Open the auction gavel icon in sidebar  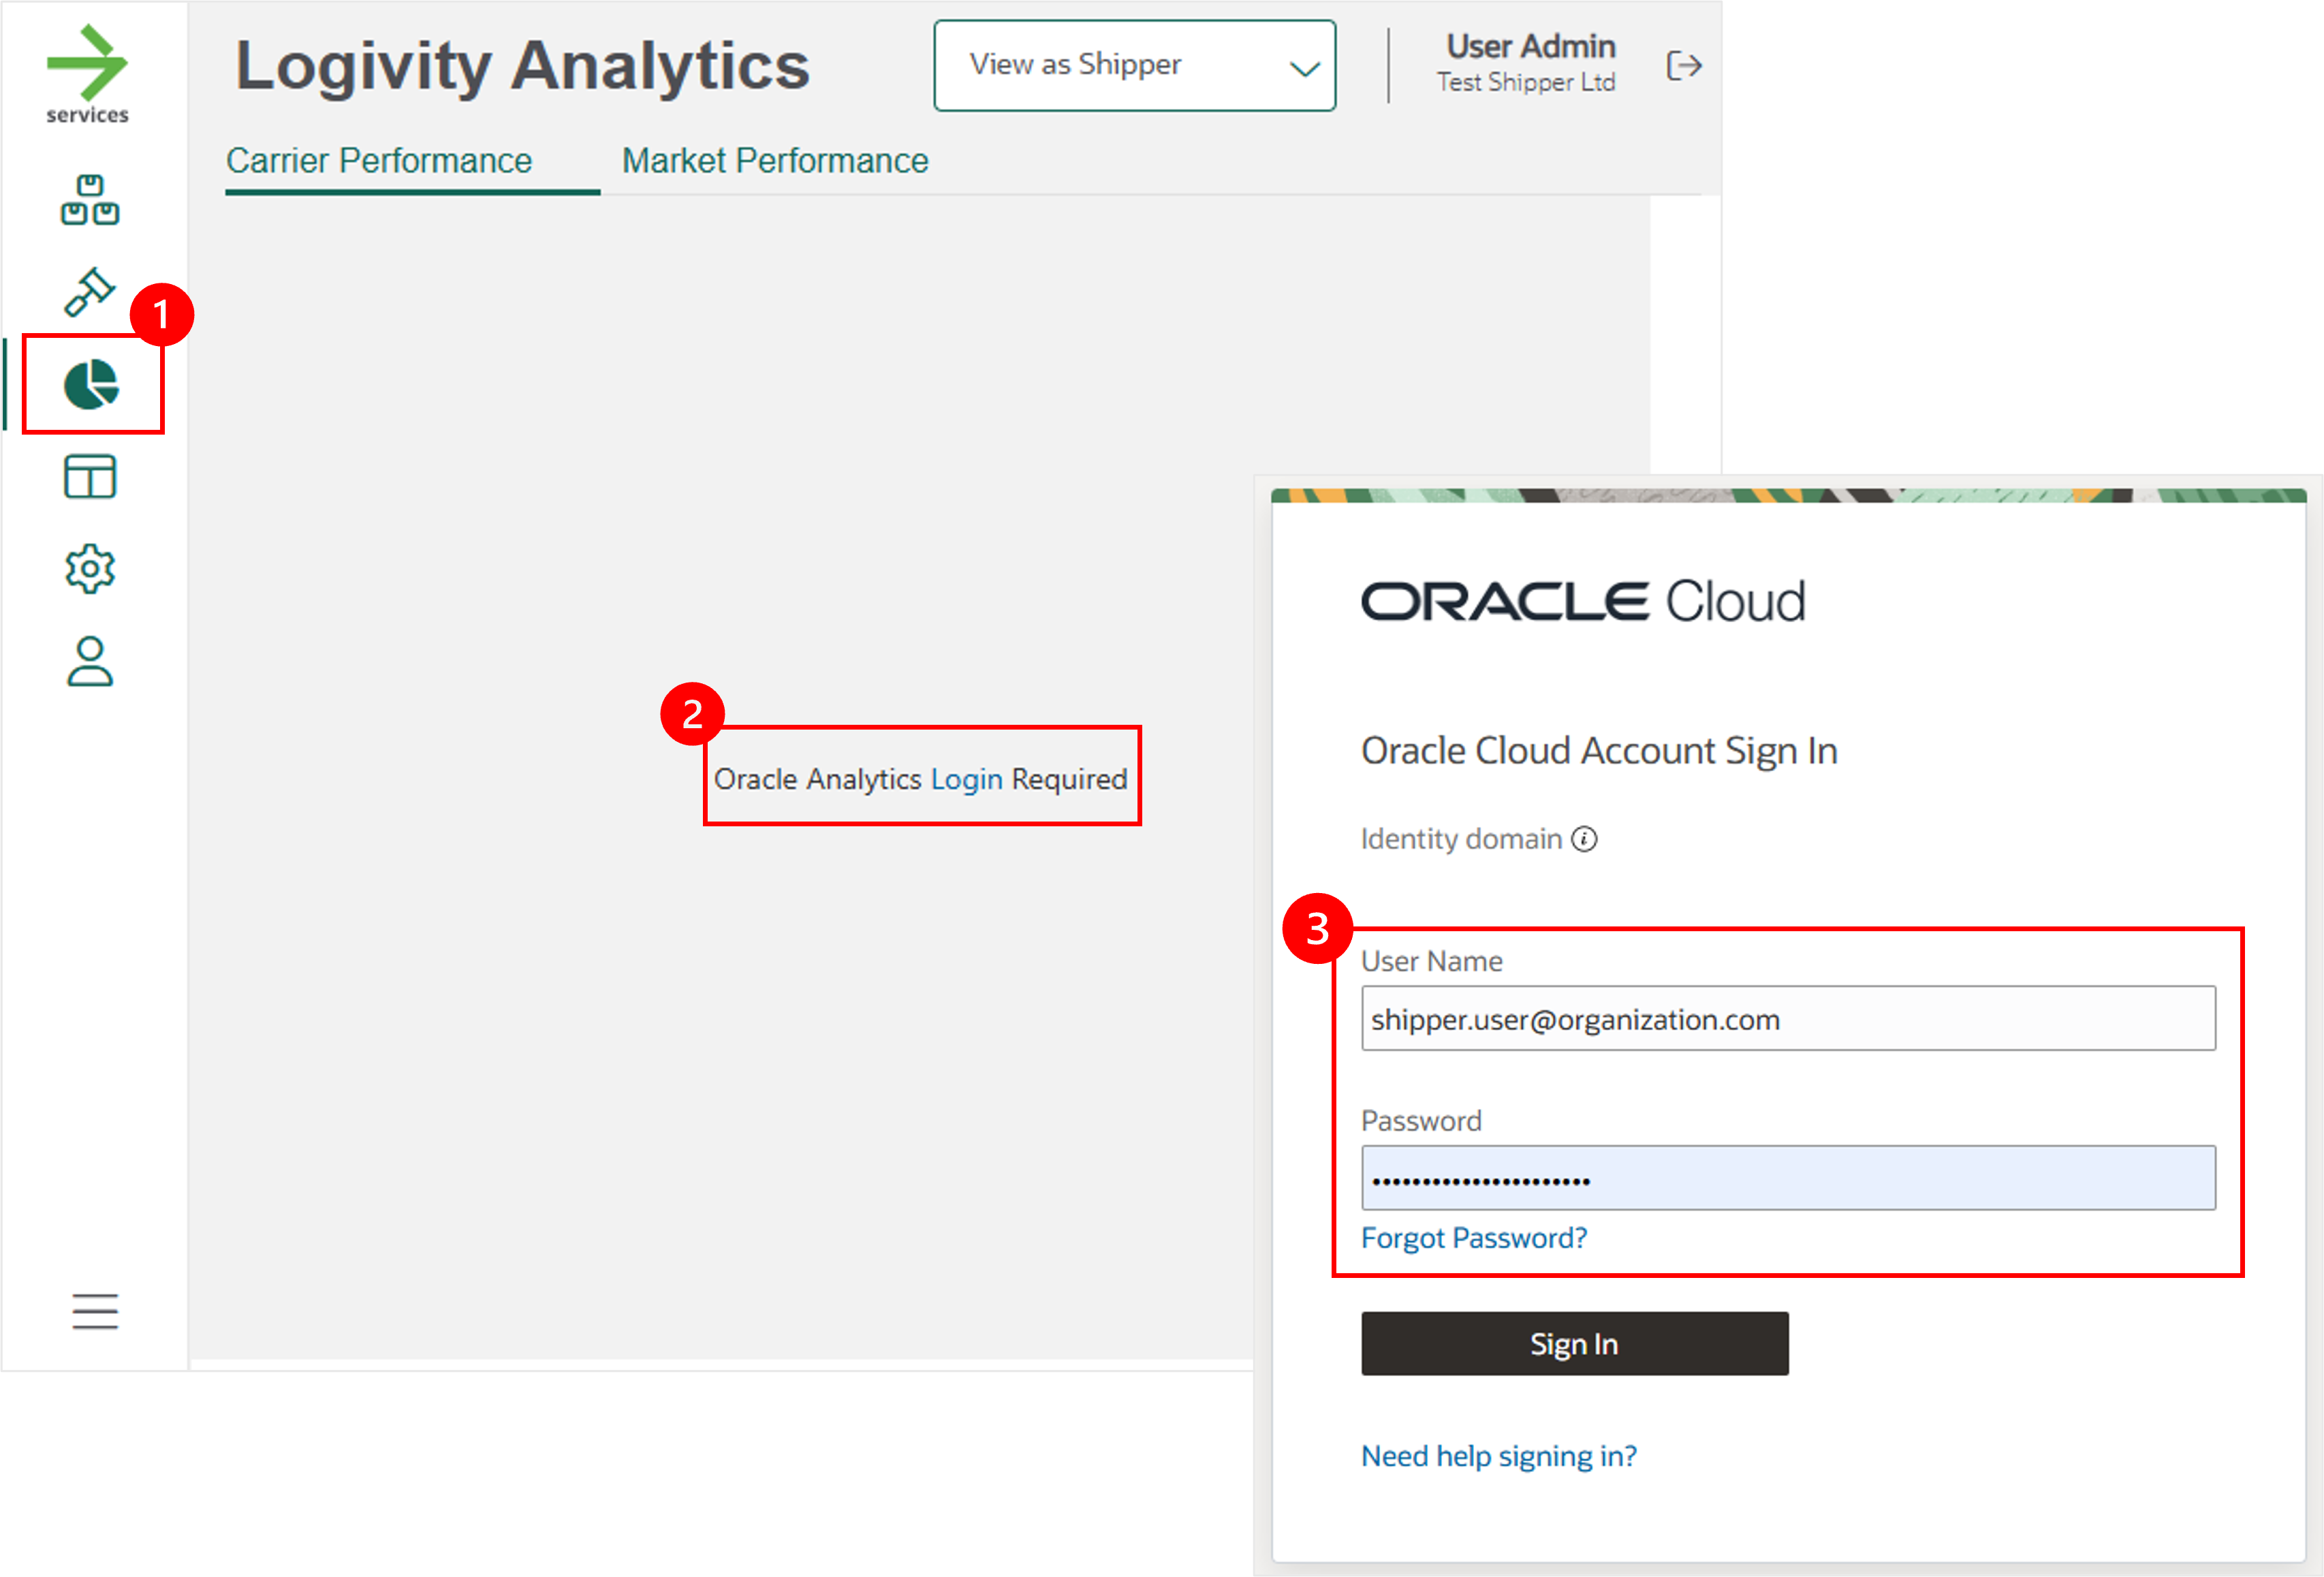pyautogui.click(x=90, y=292)
